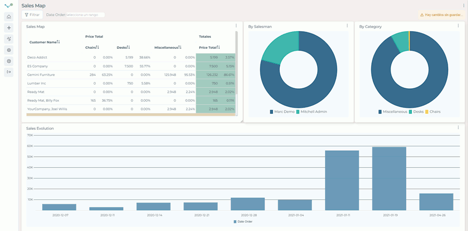Open Sales Map panel three-dot menu

click(x=236, y=26)
